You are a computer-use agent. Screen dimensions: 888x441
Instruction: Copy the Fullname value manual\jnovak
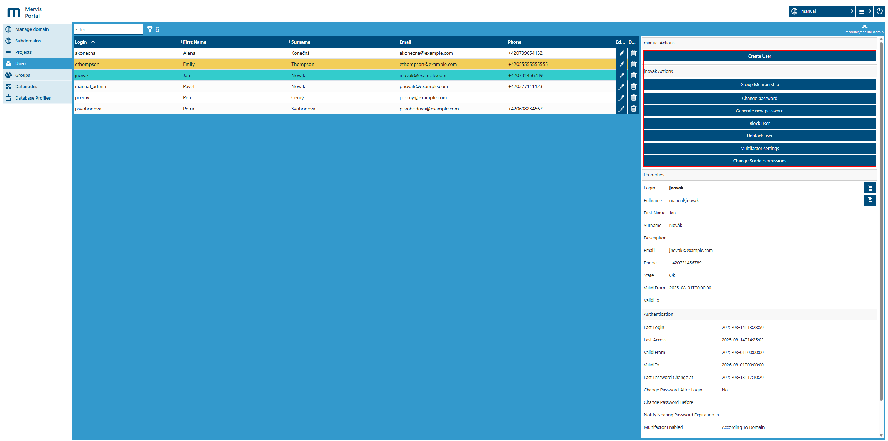click(870, 200)
